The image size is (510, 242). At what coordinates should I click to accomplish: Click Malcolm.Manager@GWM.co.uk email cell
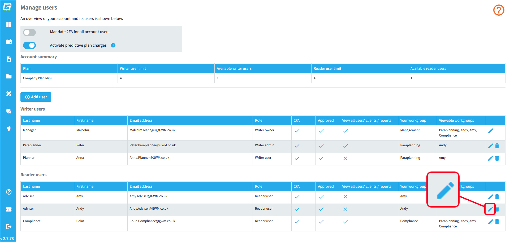(x=190, y=133)
